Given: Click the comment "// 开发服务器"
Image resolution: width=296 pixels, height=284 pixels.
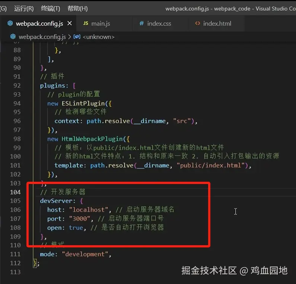Looking at the screenshot, I should point(63,192).
